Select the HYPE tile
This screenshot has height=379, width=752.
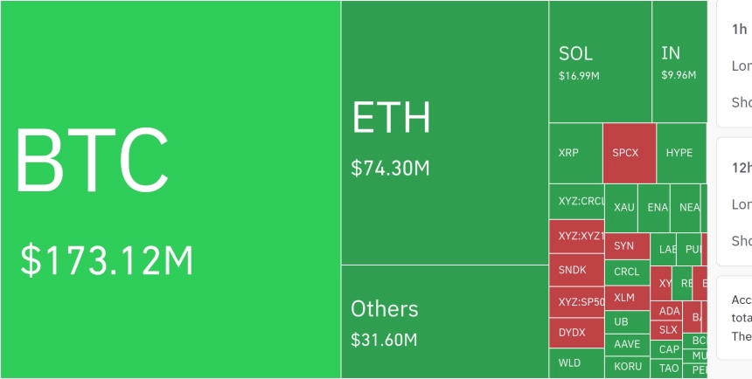[681, 153]
